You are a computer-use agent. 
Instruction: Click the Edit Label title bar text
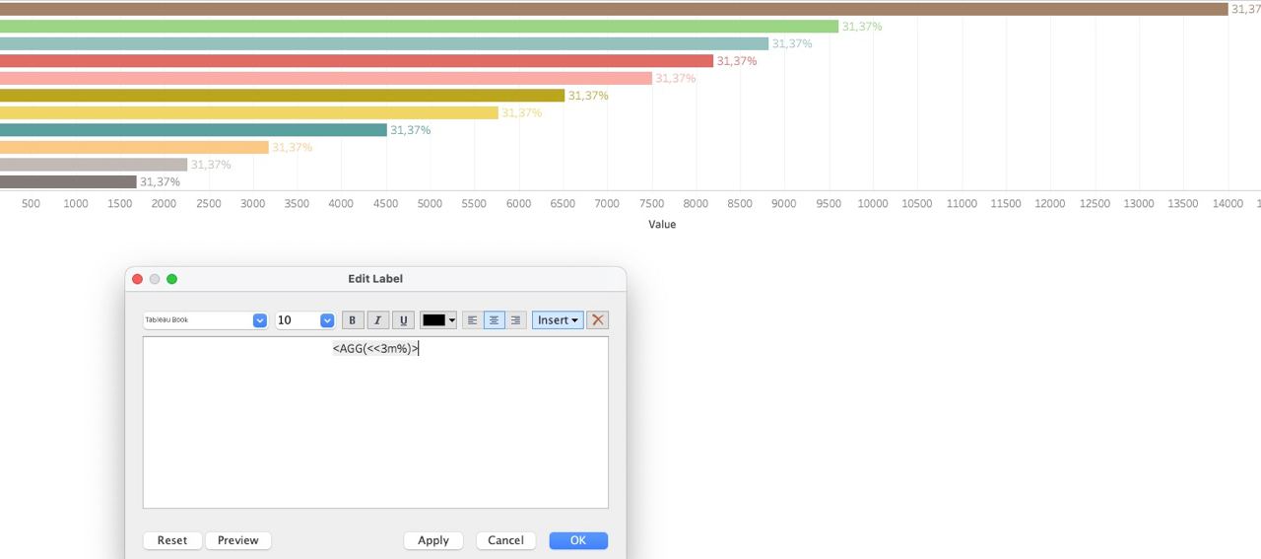click(x=375, y=279)
